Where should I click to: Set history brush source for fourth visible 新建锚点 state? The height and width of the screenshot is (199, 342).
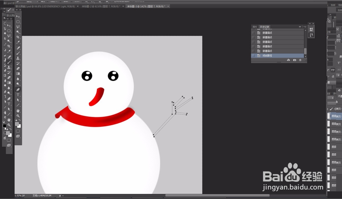253,47
